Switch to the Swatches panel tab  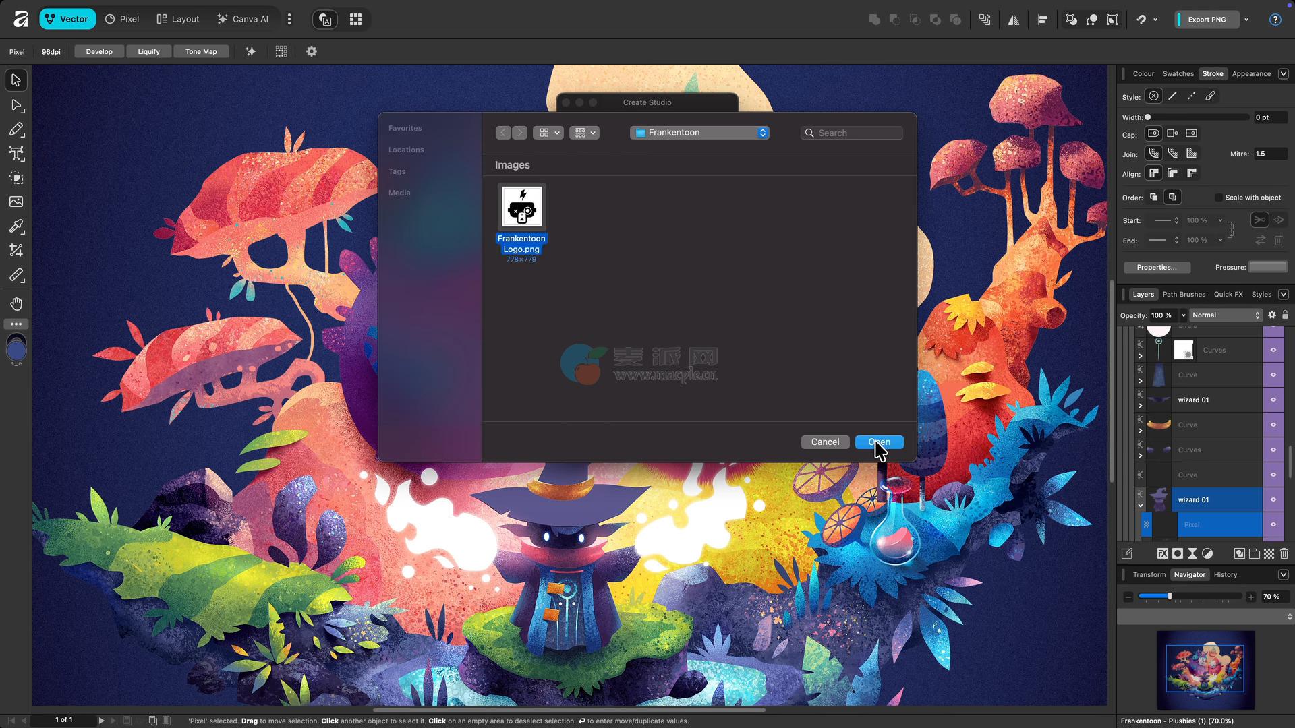[x=1178, y=73]
